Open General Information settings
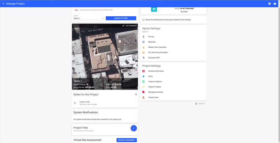 [156, 71]
